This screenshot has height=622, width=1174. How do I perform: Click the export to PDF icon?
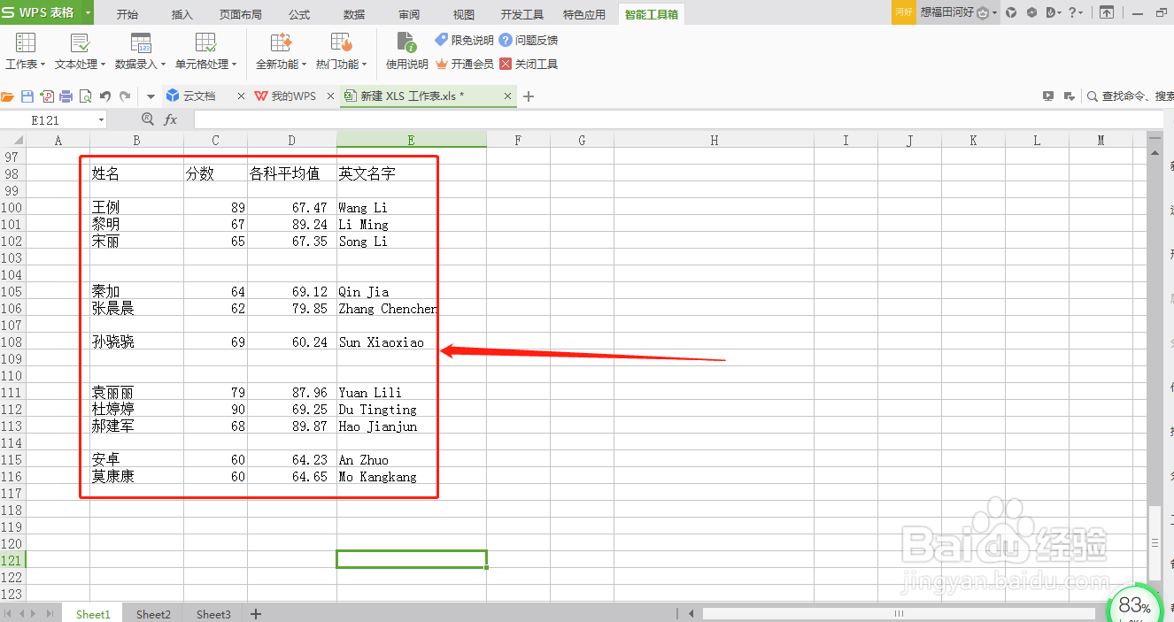[x=47, y=96]
